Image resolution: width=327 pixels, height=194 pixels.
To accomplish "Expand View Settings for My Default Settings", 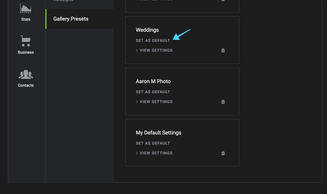I will 154,153.
